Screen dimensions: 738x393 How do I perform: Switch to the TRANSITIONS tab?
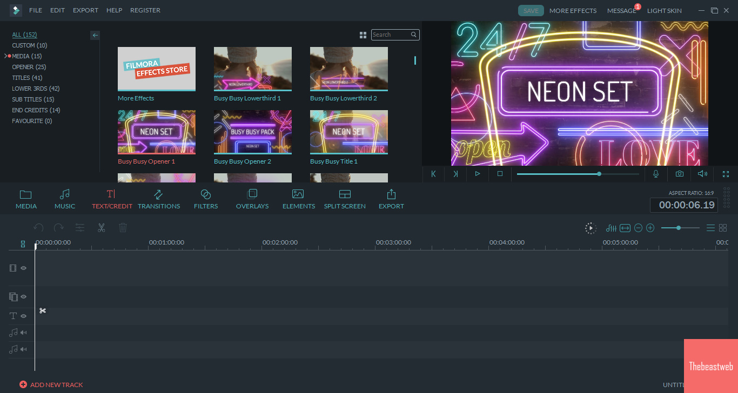pyautogui.click(x=159, y=199)
